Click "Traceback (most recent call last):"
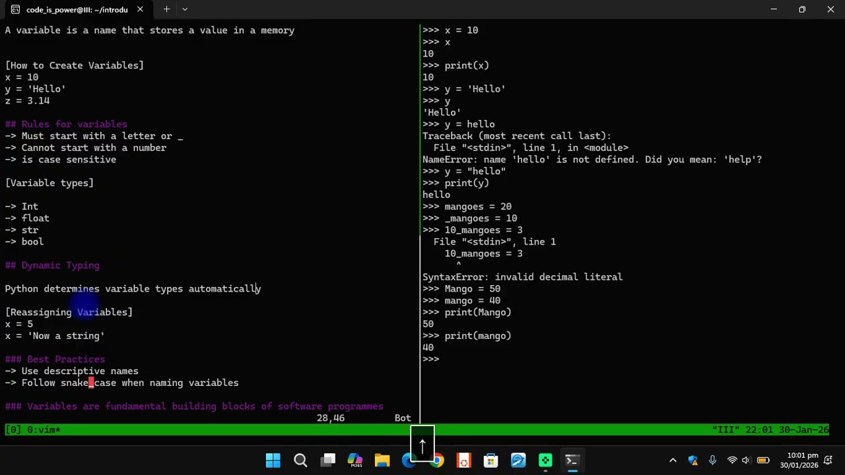The height and width of the screenshot is (475, 845). [x=517, y=136]
